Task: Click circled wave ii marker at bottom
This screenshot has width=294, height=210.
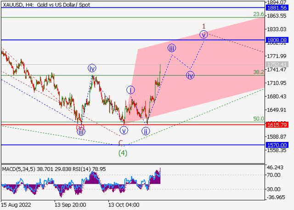Action: click(146, 131)
